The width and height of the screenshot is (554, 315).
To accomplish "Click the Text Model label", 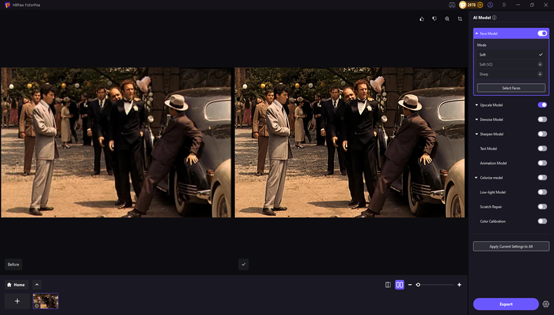I will coord(488,148).
